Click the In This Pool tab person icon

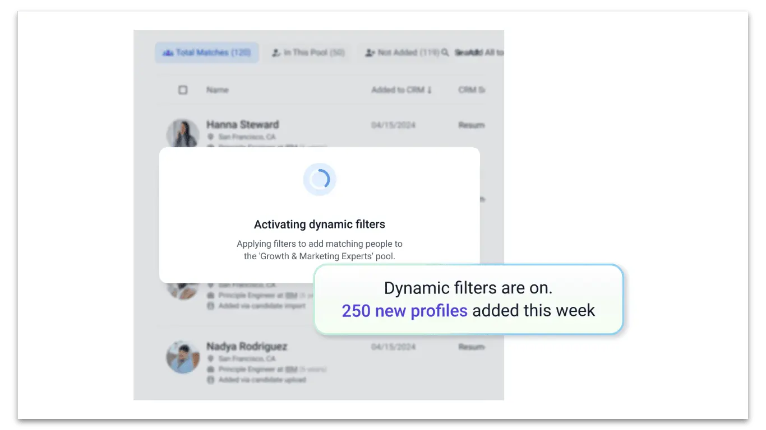coord(276,53)
